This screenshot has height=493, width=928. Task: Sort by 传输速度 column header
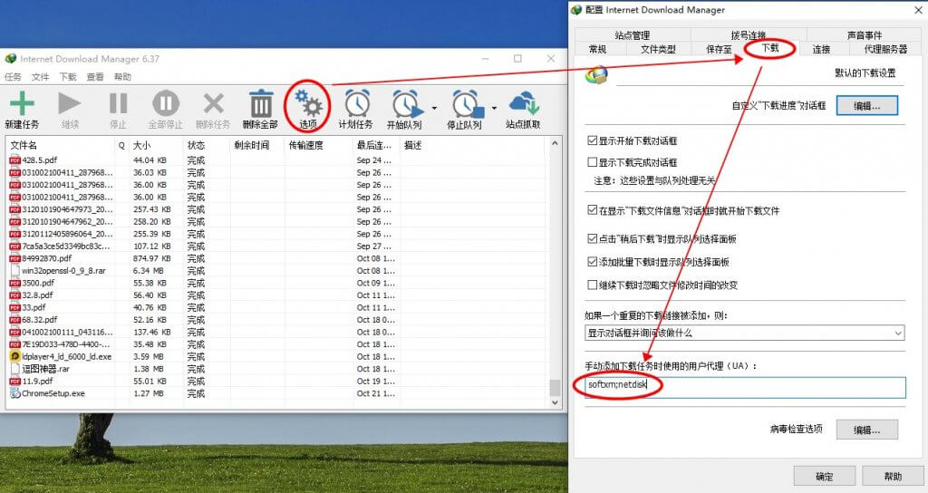tap(318, 145)
